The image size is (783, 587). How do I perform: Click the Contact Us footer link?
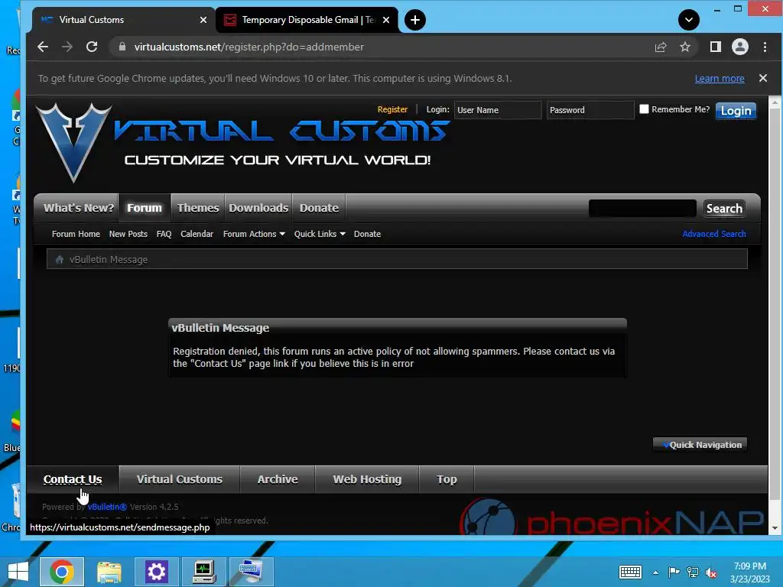pos(73,479)
